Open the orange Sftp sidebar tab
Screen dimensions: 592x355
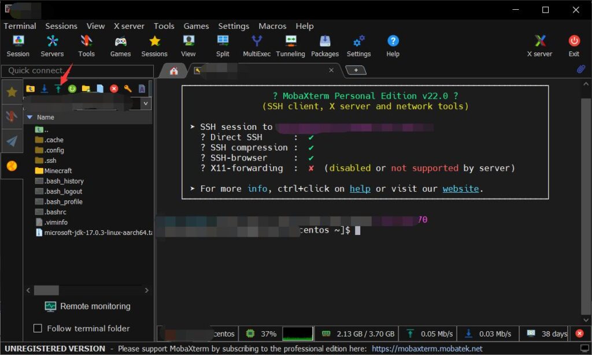12,166
